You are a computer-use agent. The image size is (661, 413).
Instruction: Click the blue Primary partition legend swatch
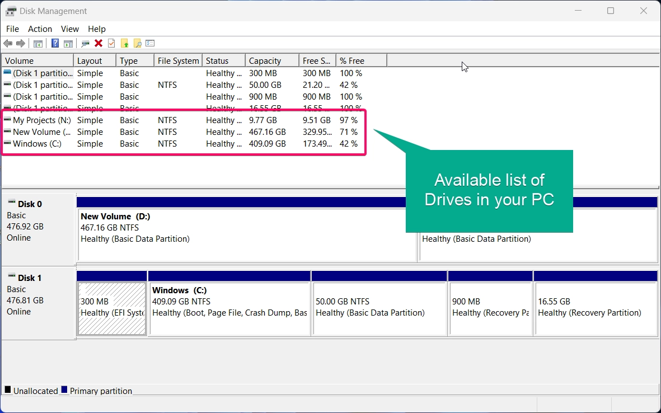point(64,390)
